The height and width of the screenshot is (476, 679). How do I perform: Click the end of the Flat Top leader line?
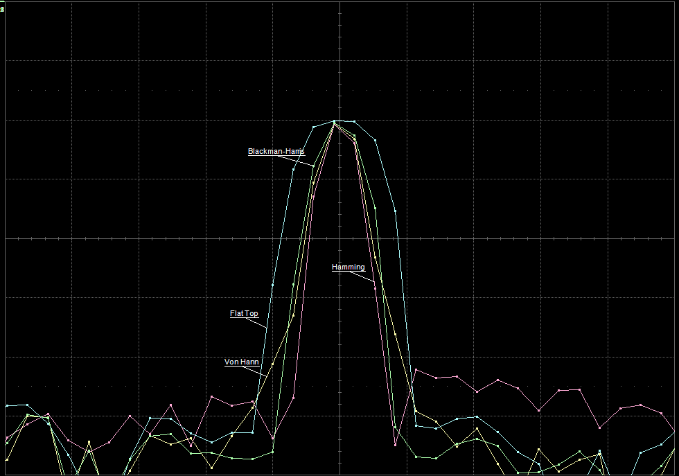point(267,326)
